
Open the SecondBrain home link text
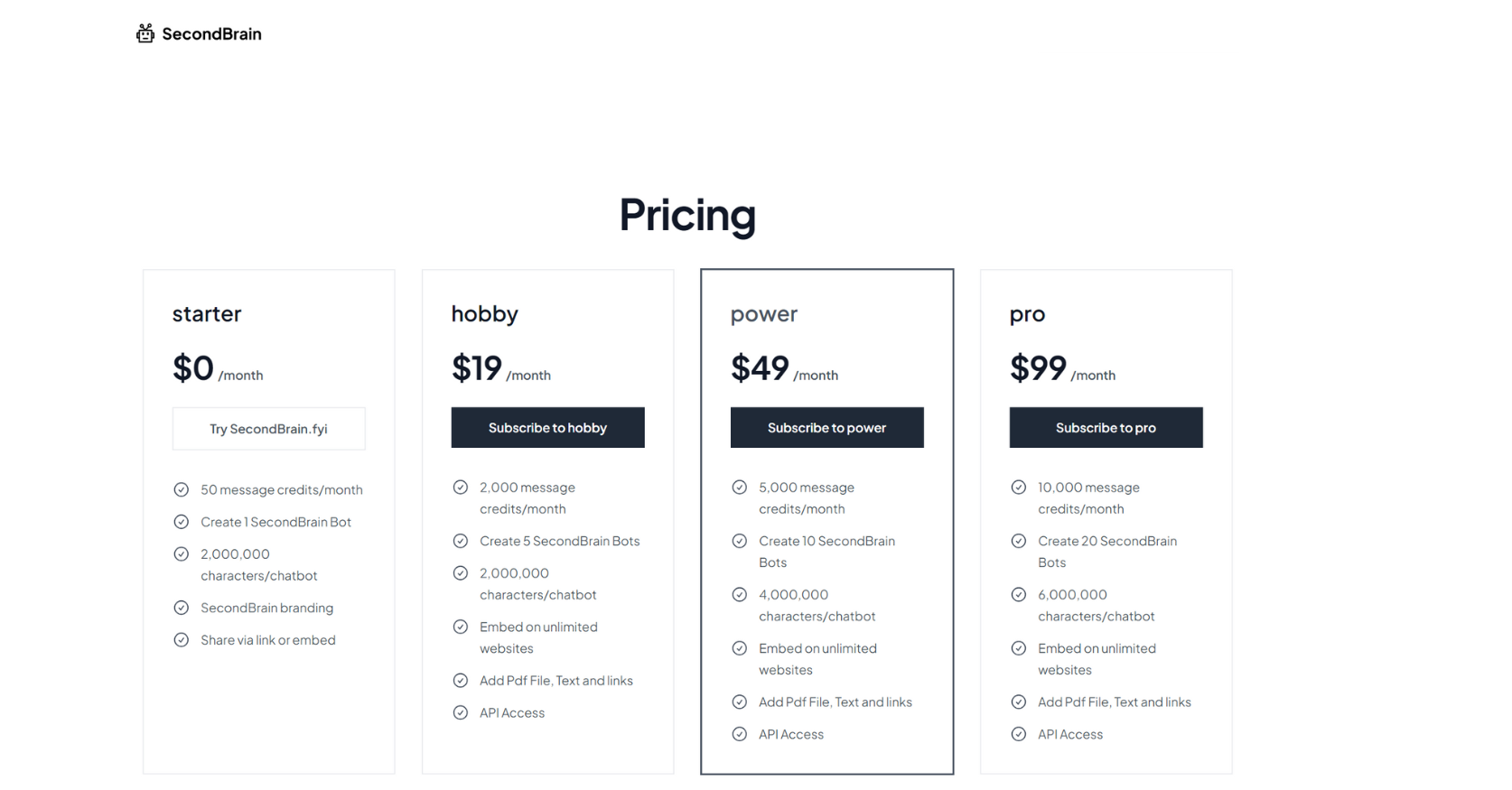pyautogui.click(x=211, y=34)
